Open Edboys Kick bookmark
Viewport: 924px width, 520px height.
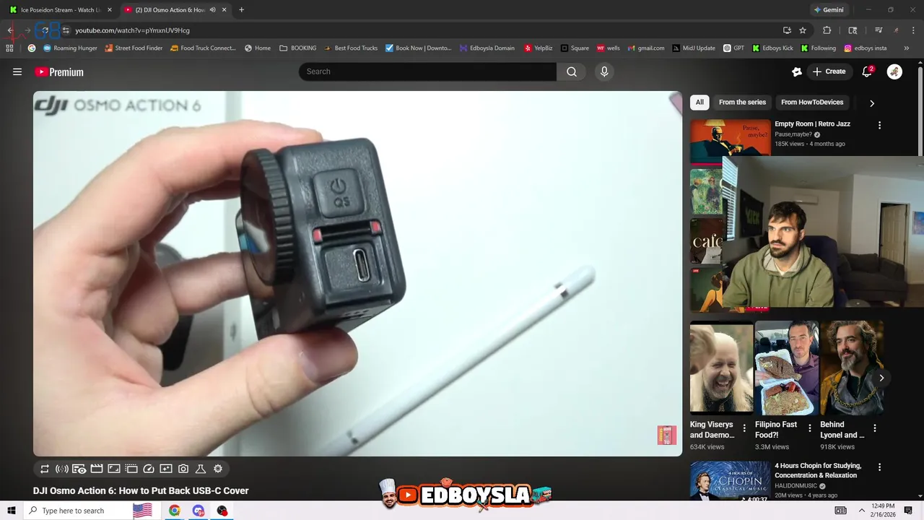tap(772, 48)
